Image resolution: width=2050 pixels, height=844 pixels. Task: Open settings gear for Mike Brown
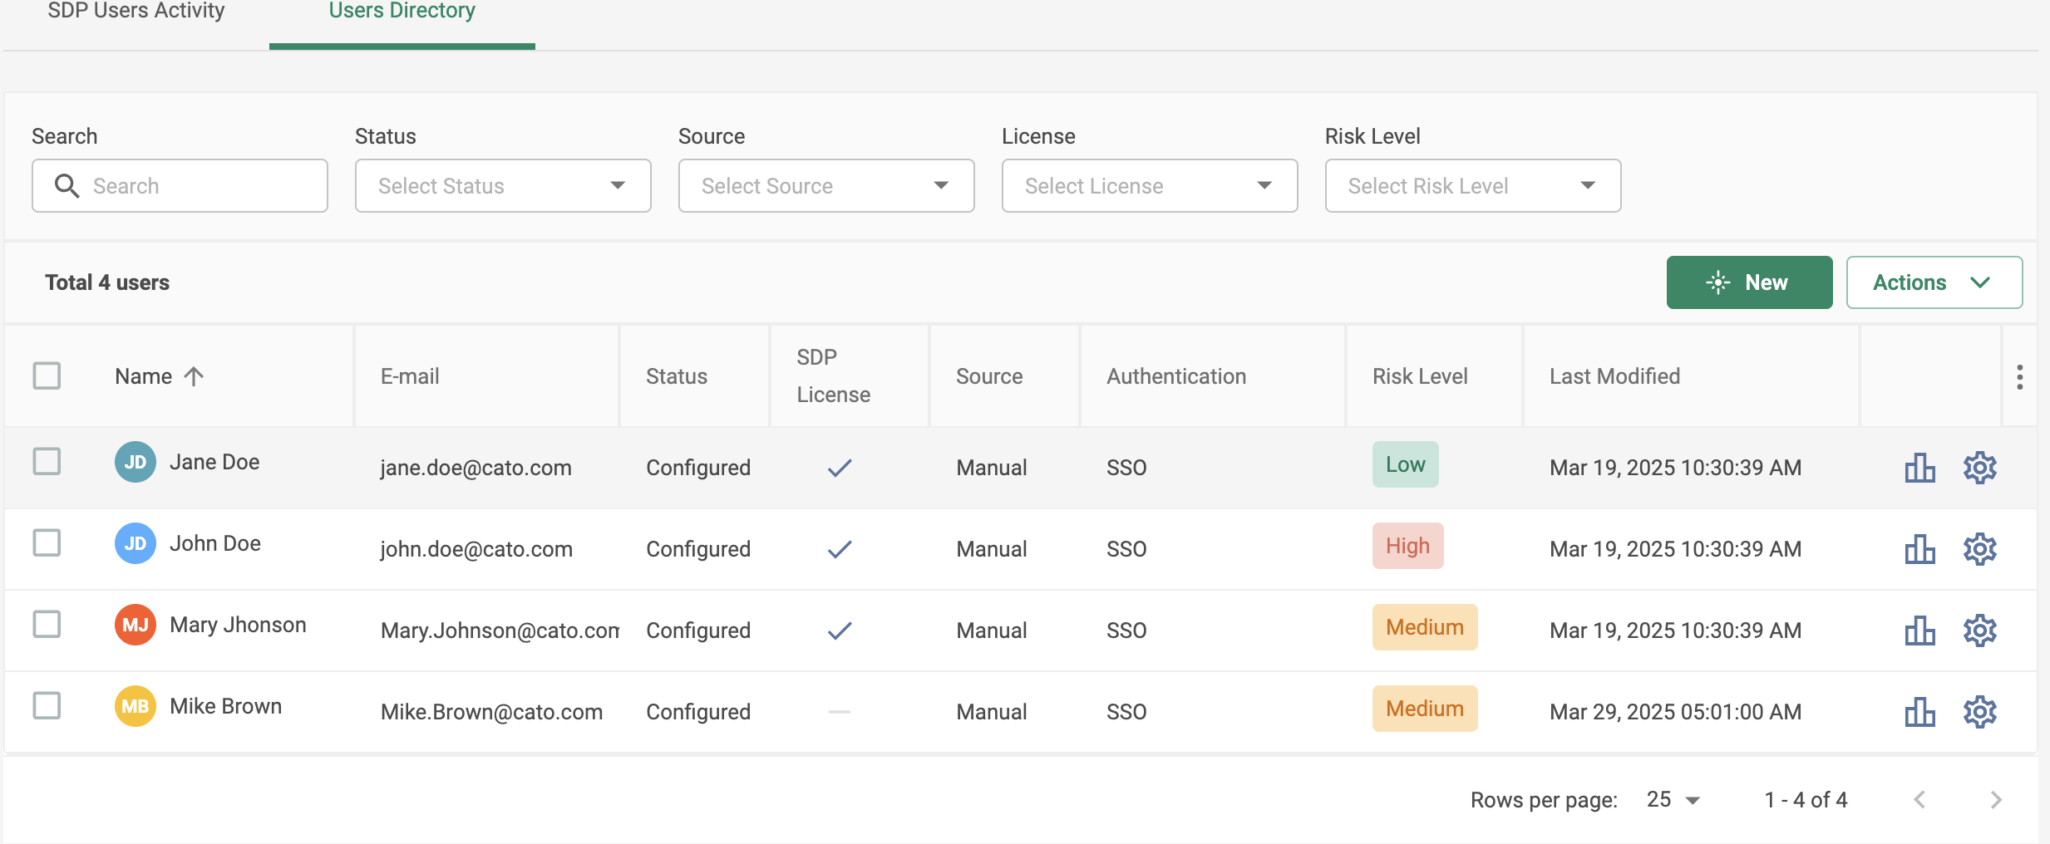pos(1979,712)
